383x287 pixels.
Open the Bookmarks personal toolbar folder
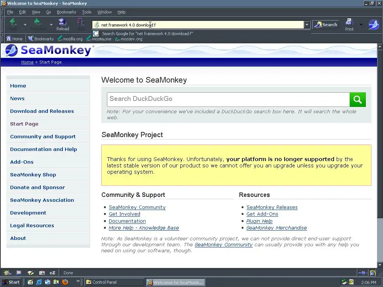[41, 38]
